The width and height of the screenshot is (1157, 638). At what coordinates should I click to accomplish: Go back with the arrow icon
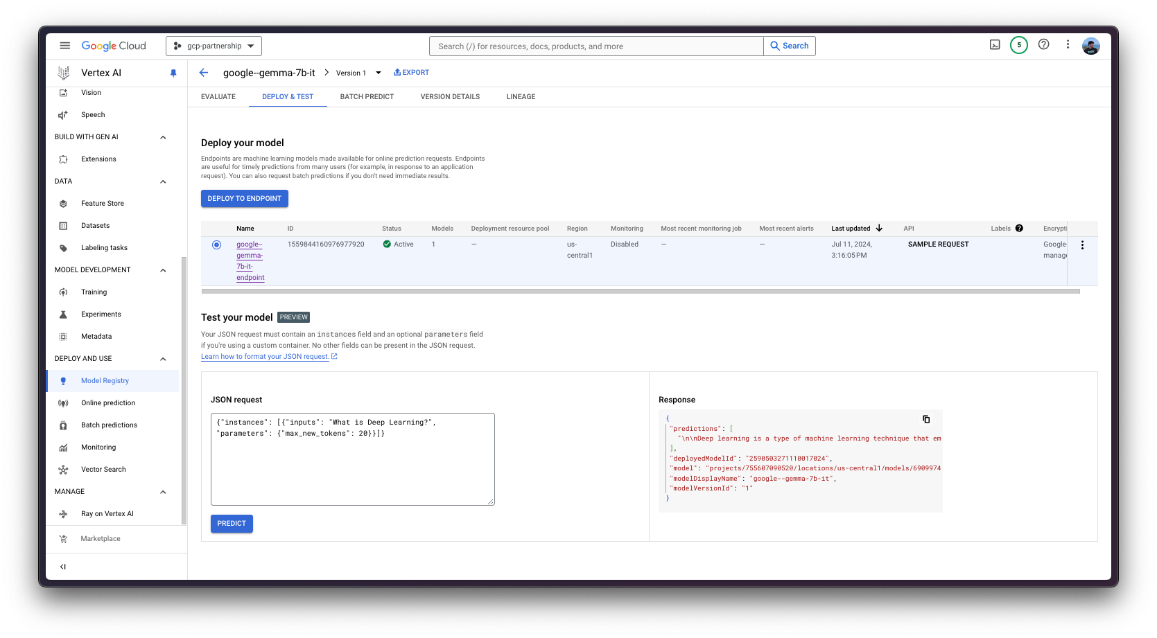coord(204,73)
